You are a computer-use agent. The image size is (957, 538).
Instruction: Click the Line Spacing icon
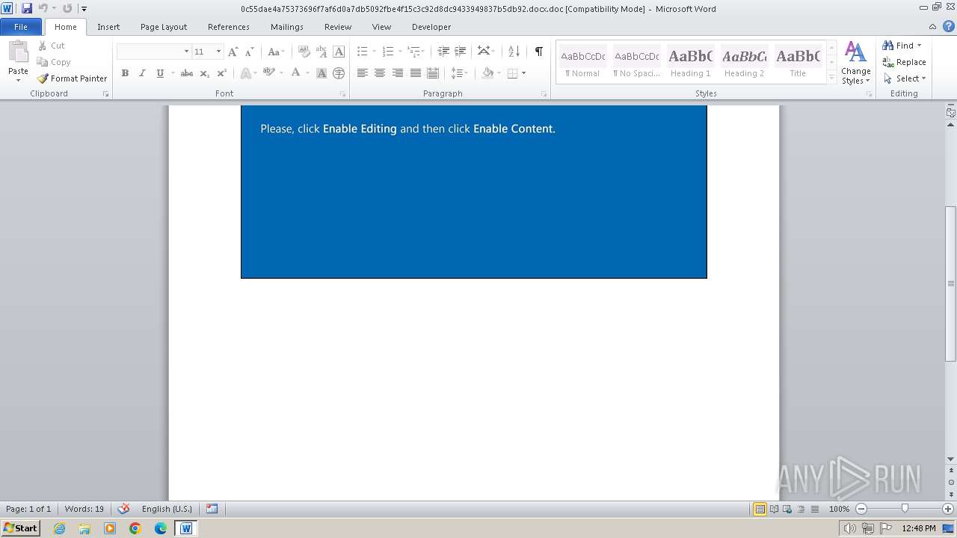pyautogui.click(x=456, y=73)
